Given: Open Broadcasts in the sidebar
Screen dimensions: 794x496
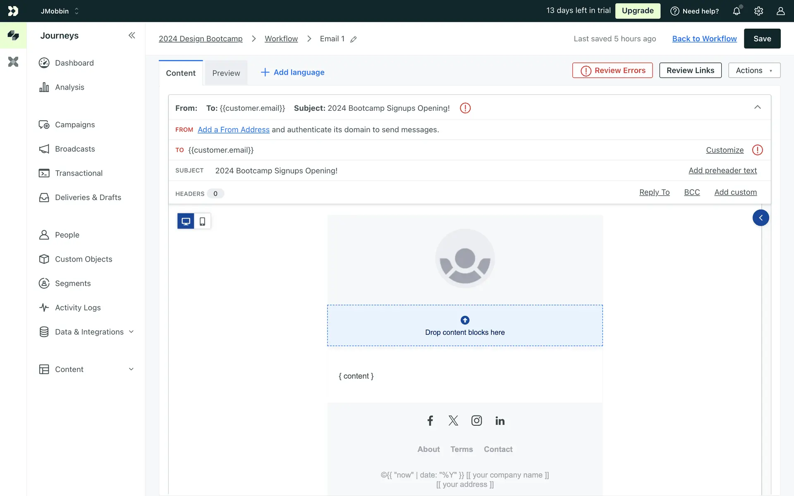Looking at the screenshot, I should tap(75, 149).
